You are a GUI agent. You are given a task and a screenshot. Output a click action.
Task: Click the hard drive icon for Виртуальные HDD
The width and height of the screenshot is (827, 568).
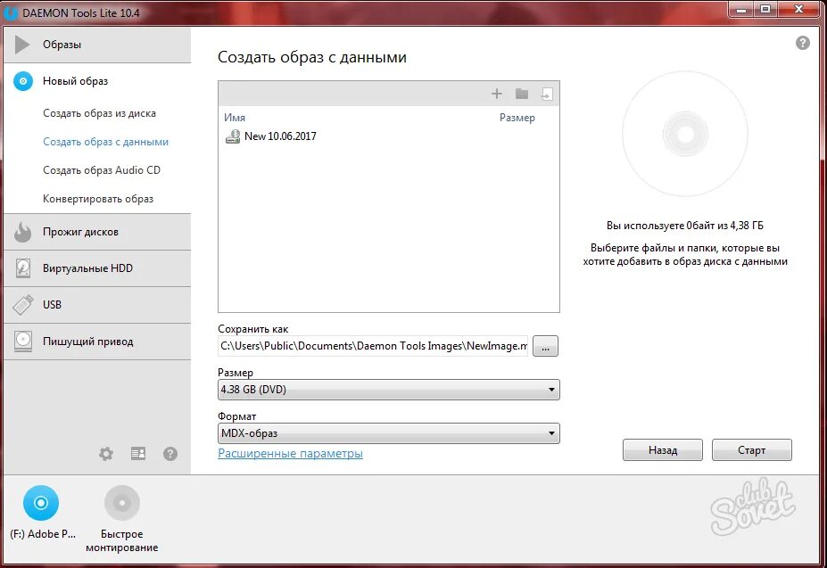pos(22,268)
